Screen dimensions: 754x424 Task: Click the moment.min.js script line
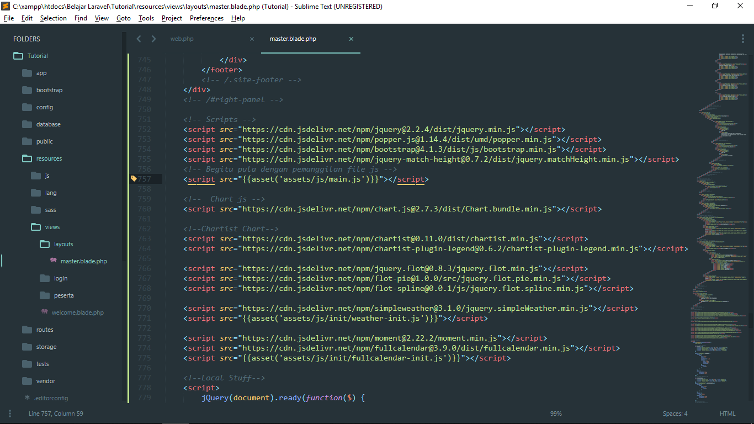tap(365, 338)
